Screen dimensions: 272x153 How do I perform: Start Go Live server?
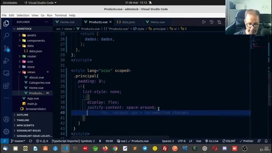point(212,141)
